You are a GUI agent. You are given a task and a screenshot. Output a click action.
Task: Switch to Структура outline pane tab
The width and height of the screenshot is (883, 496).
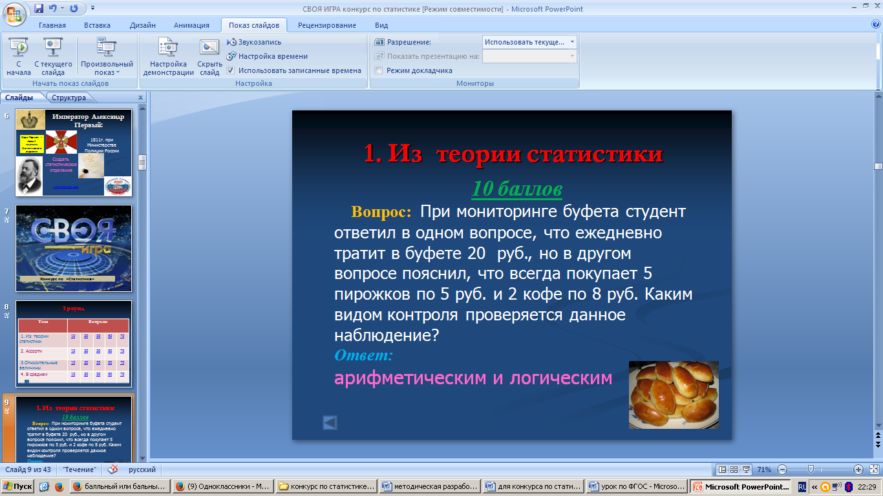click(x=69, y=98)
